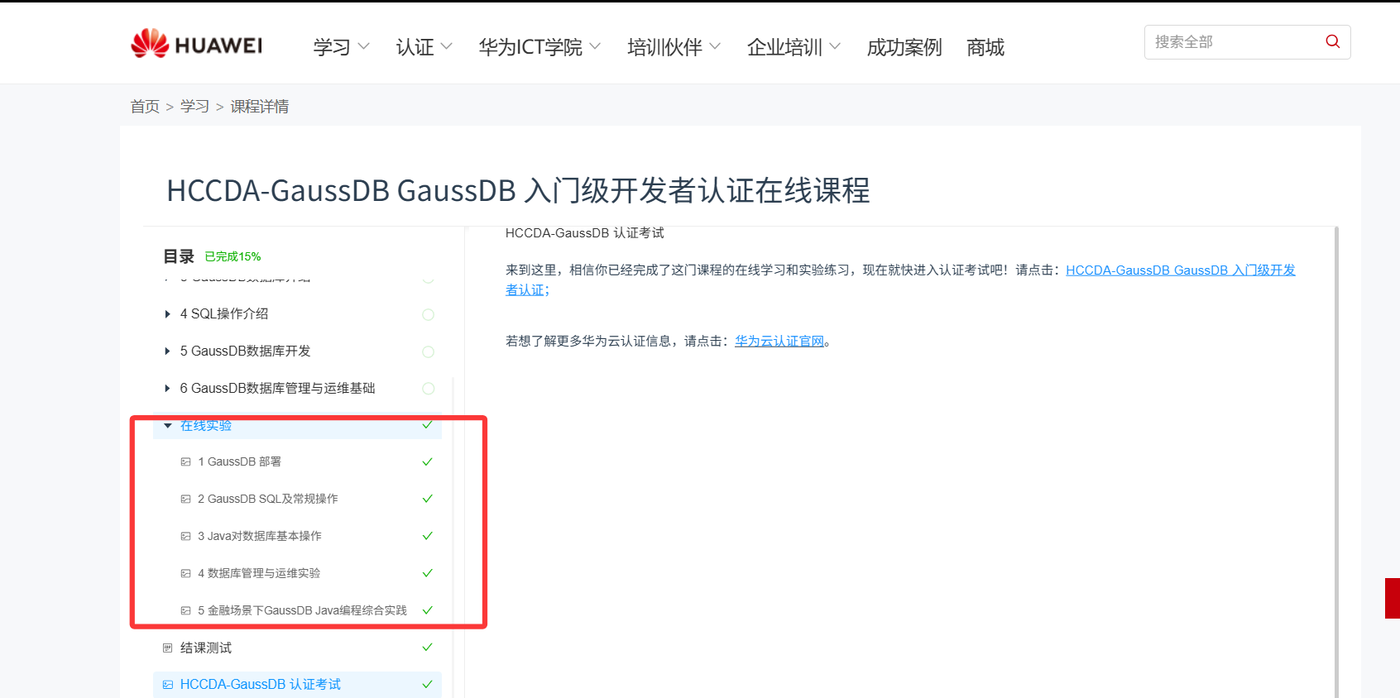Expand 6 GaussDB数据库管理与运维基础 chapter arrow

pyautogui.click(x=168, y=389)
